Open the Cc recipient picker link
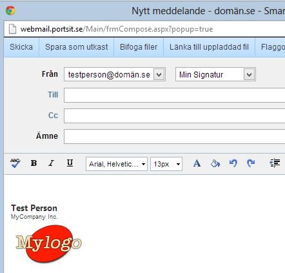Viewport: 285px width, 273px height. click(x=53, y=116)
